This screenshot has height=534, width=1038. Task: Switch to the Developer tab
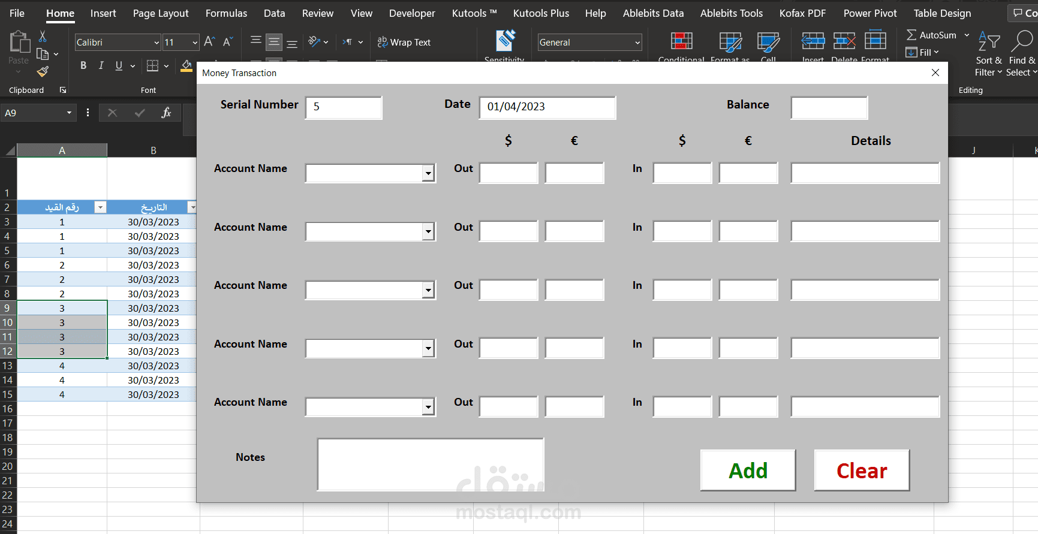[x=412, y=13]
